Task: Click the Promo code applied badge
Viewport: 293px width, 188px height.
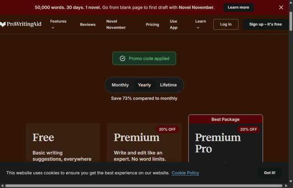Action: [144, 59]
